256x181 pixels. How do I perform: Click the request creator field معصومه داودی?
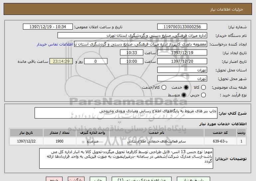coord(141,44)
